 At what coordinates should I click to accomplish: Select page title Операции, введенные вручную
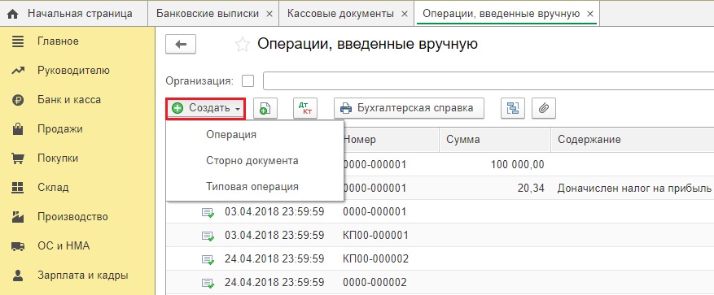coord(367,45)
